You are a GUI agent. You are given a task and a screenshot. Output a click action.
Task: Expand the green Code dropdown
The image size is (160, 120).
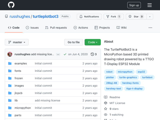click(93, 42)
